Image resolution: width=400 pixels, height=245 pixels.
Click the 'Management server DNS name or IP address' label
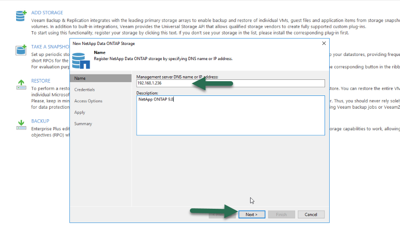point(177,77)
